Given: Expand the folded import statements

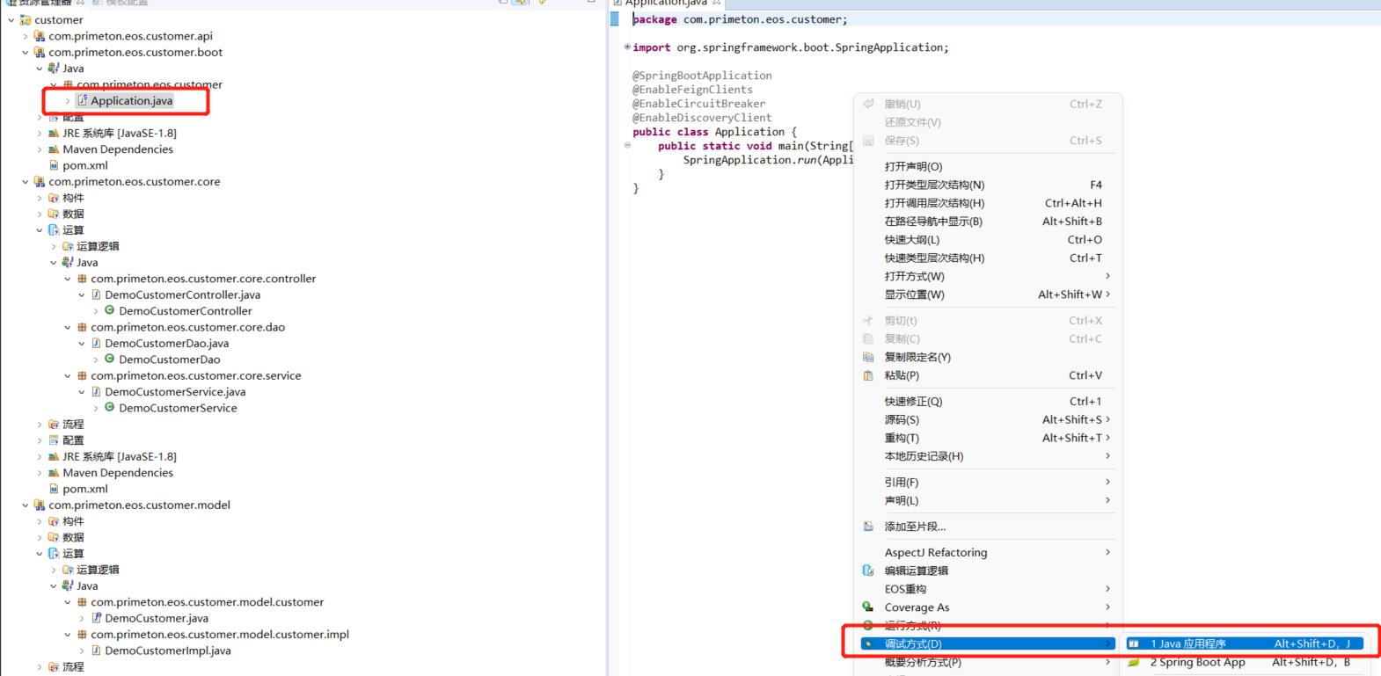Looking at the screenshot, I should (627, 47).
